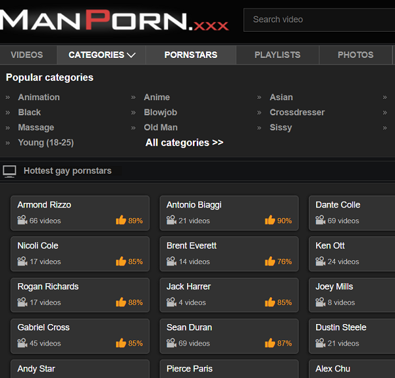Open the Pierce Paris card
The width and height of the screenshot is (395, 378).
[x=229, y=369]
